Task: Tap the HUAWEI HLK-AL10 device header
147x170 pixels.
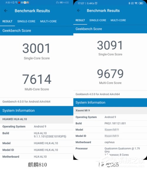Action: coord(37,119)
